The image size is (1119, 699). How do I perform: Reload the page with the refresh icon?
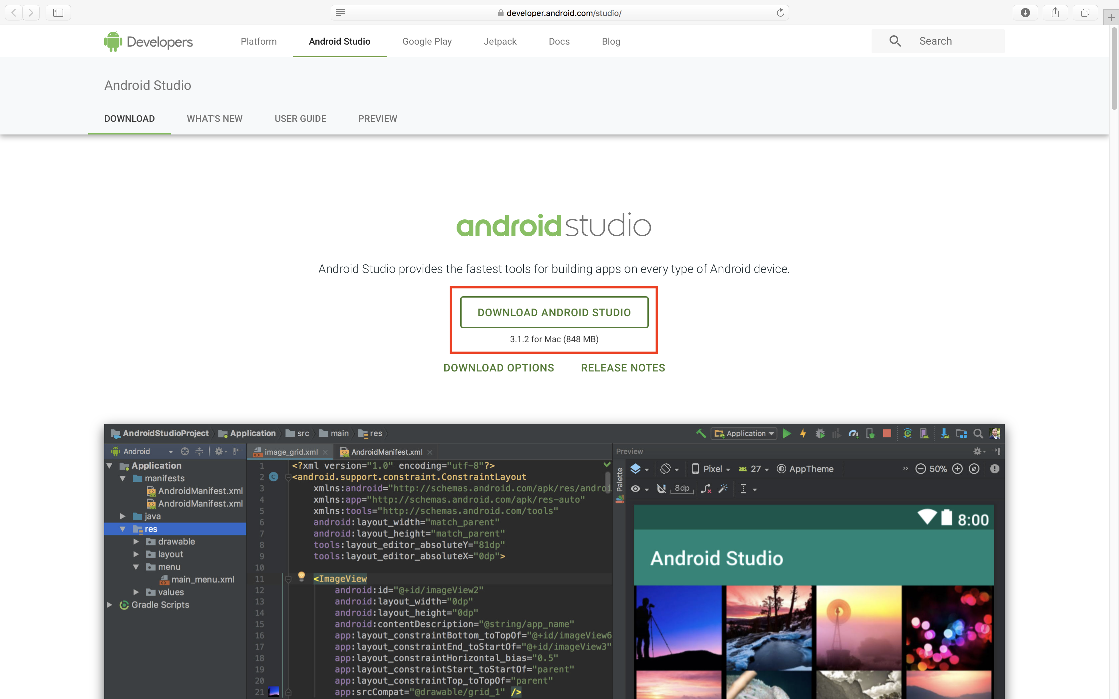[x=781, y=13]
